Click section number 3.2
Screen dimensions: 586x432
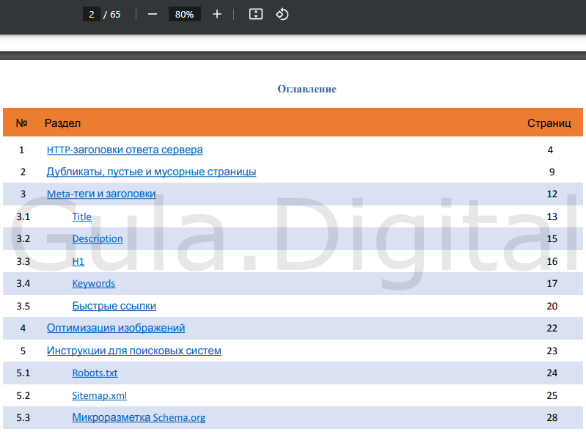pyautogui.click(x=23, y=239)
